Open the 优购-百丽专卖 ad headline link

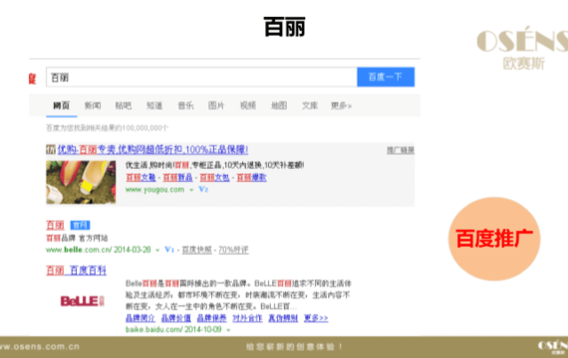click(152, 150)
